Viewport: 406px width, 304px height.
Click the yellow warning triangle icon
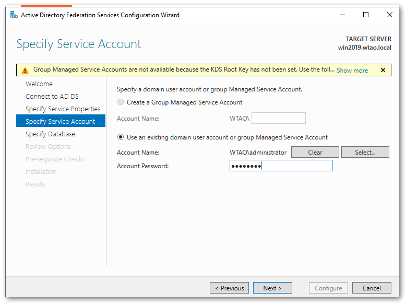tap(25, 70)
